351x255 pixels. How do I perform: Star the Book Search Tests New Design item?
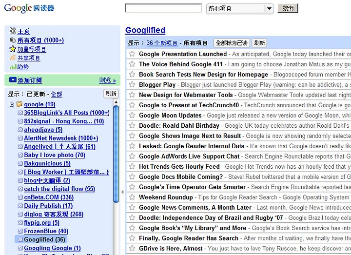[x=132, y=74]
